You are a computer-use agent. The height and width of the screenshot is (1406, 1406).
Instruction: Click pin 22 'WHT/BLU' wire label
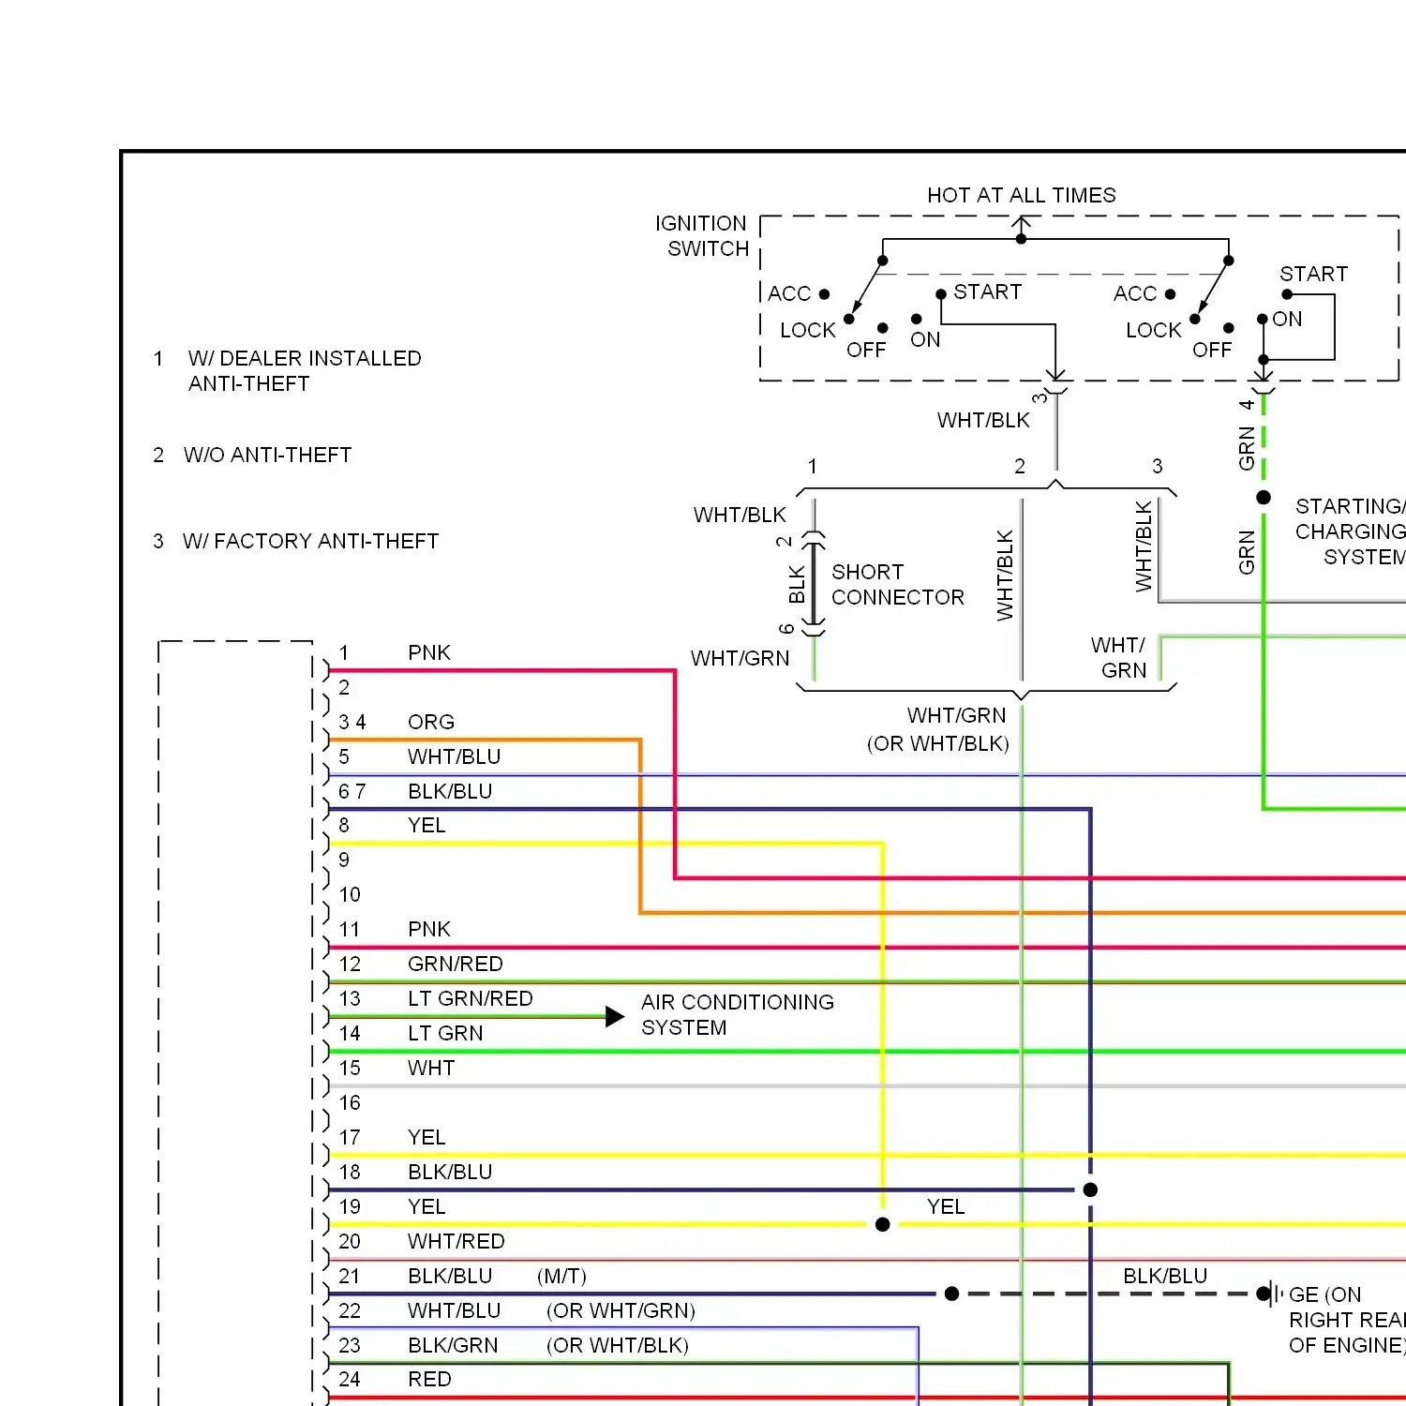(x=455, y=1310)
